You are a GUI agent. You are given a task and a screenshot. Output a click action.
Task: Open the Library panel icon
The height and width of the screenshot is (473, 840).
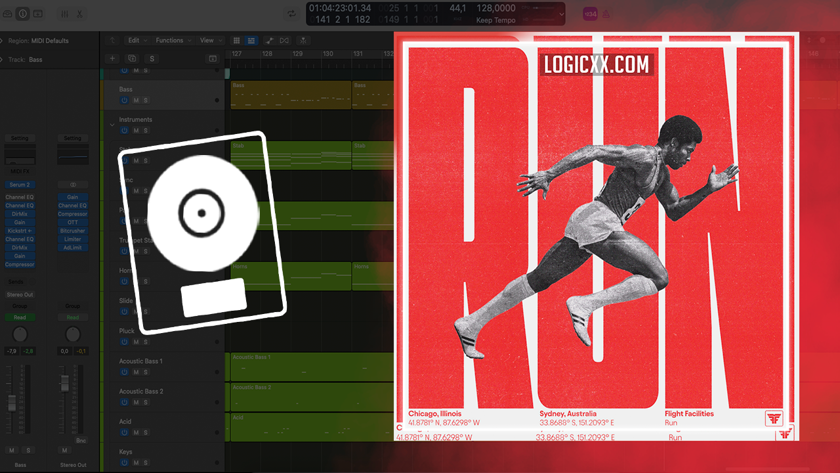click(7, 14)
